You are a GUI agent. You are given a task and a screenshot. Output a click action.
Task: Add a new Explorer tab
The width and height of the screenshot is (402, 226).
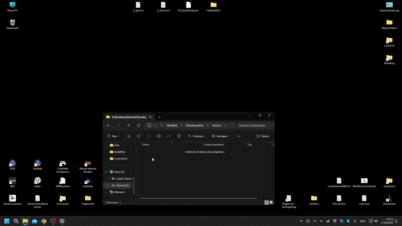click(x=159, y=117)
